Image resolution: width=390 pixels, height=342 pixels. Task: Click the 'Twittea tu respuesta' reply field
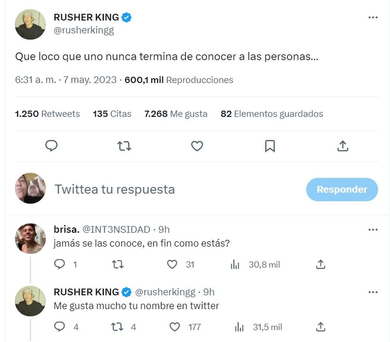[116, 189]
